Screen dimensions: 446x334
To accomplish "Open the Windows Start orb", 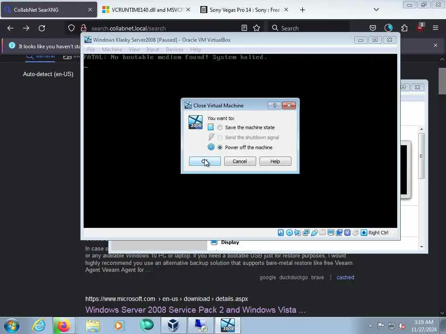I will coord(12,325).
